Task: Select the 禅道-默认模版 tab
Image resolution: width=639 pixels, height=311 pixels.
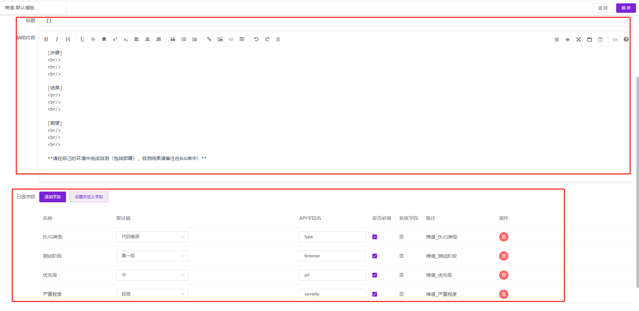Action: [33, 8]
